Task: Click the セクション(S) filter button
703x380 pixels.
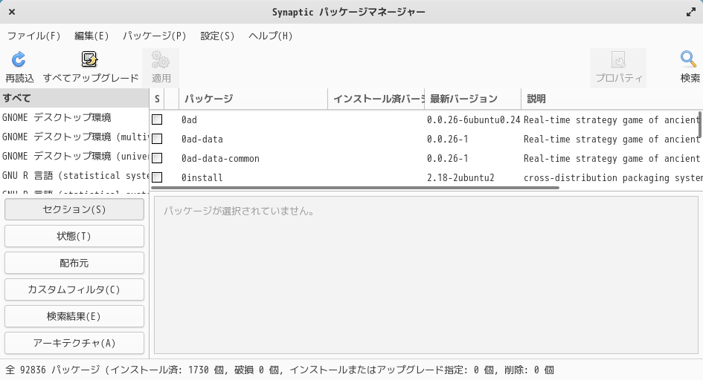Action: (x=74, y=209)
